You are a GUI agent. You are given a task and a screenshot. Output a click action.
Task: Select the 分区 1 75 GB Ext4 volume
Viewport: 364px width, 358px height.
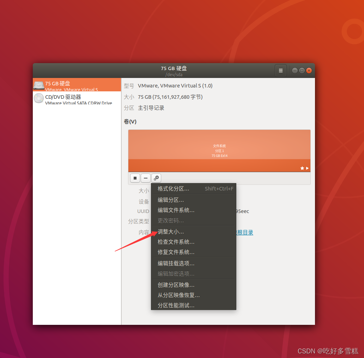[219, 151]
